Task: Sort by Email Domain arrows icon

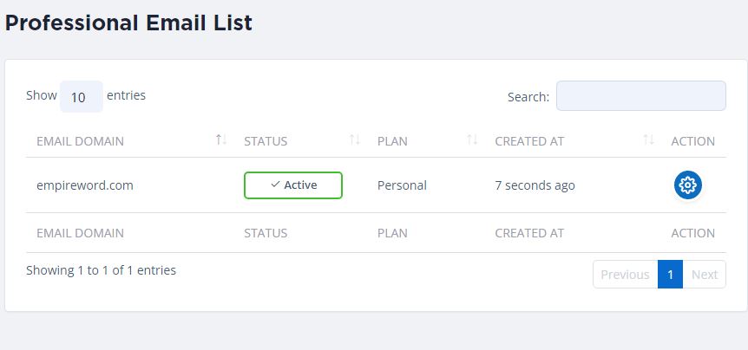Action: click(x=221, y=140)
